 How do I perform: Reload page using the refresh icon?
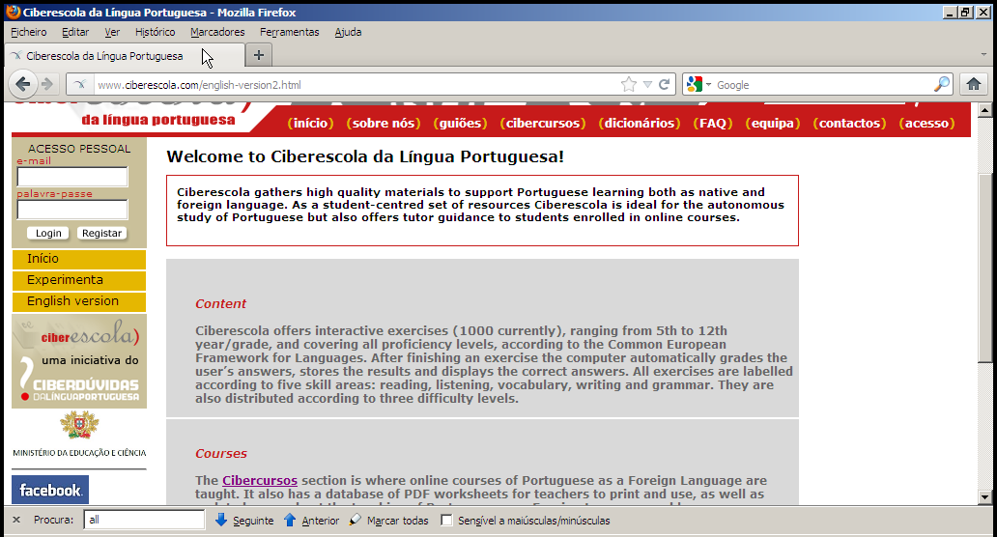click(x=665, y=85)
